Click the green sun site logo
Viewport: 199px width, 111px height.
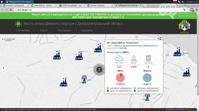click(x=18, y=24)
